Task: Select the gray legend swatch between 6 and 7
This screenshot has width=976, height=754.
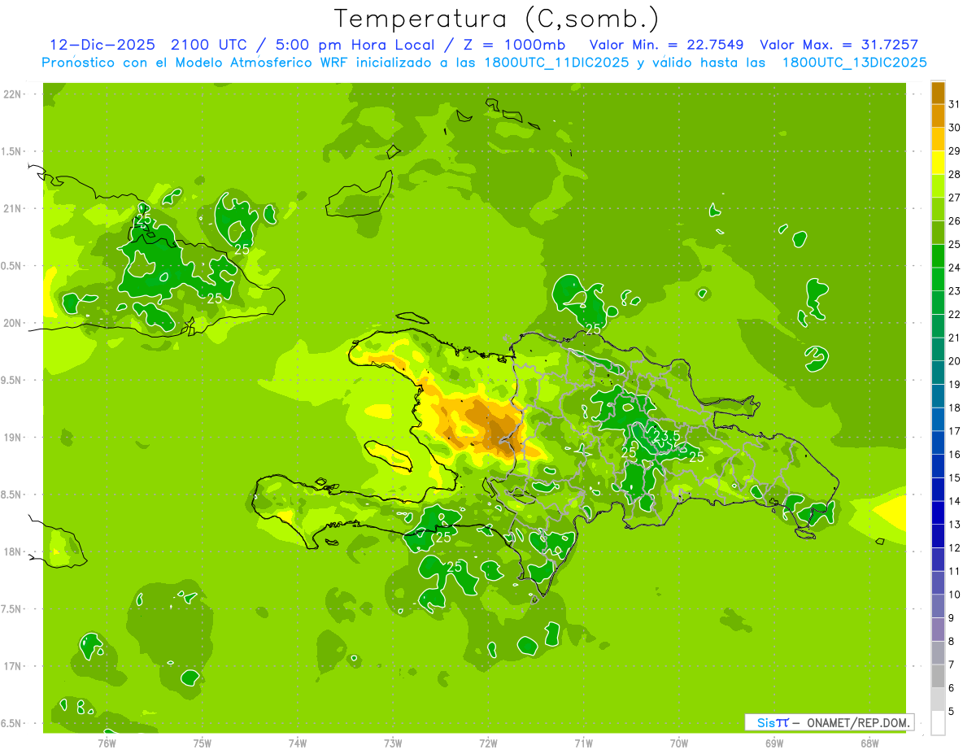Action: (938, 676)
